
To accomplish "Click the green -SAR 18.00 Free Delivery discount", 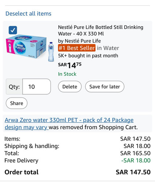I will pos(136,161).
